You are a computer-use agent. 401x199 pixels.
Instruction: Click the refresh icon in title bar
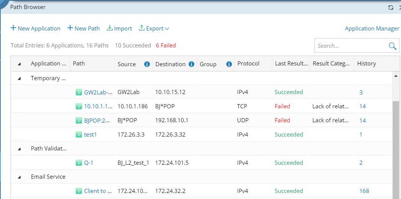(x=391, y=8)
